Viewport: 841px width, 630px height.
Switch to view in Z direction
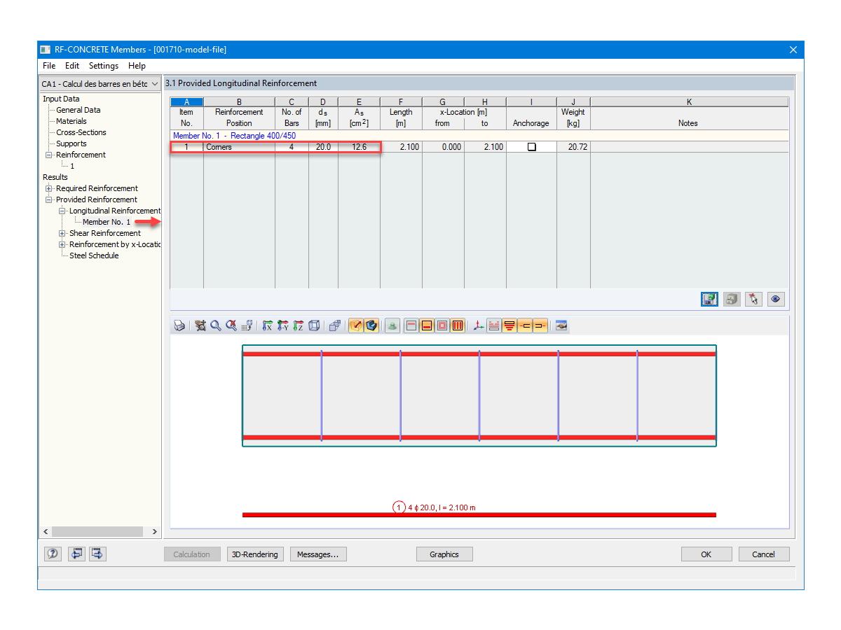pyautogui.click(x=297, y=325)
